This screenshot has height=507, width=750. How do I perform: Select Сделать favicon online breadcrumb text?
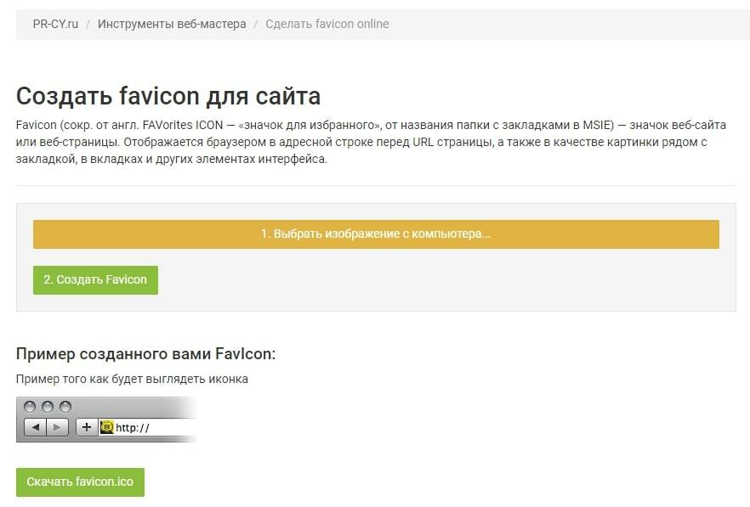[x=327, y=24]
